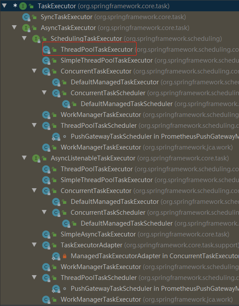Collapse the AsyncListenableTaskExecutor node
This screenshot has height=306, width=239.
click(24, 157)
